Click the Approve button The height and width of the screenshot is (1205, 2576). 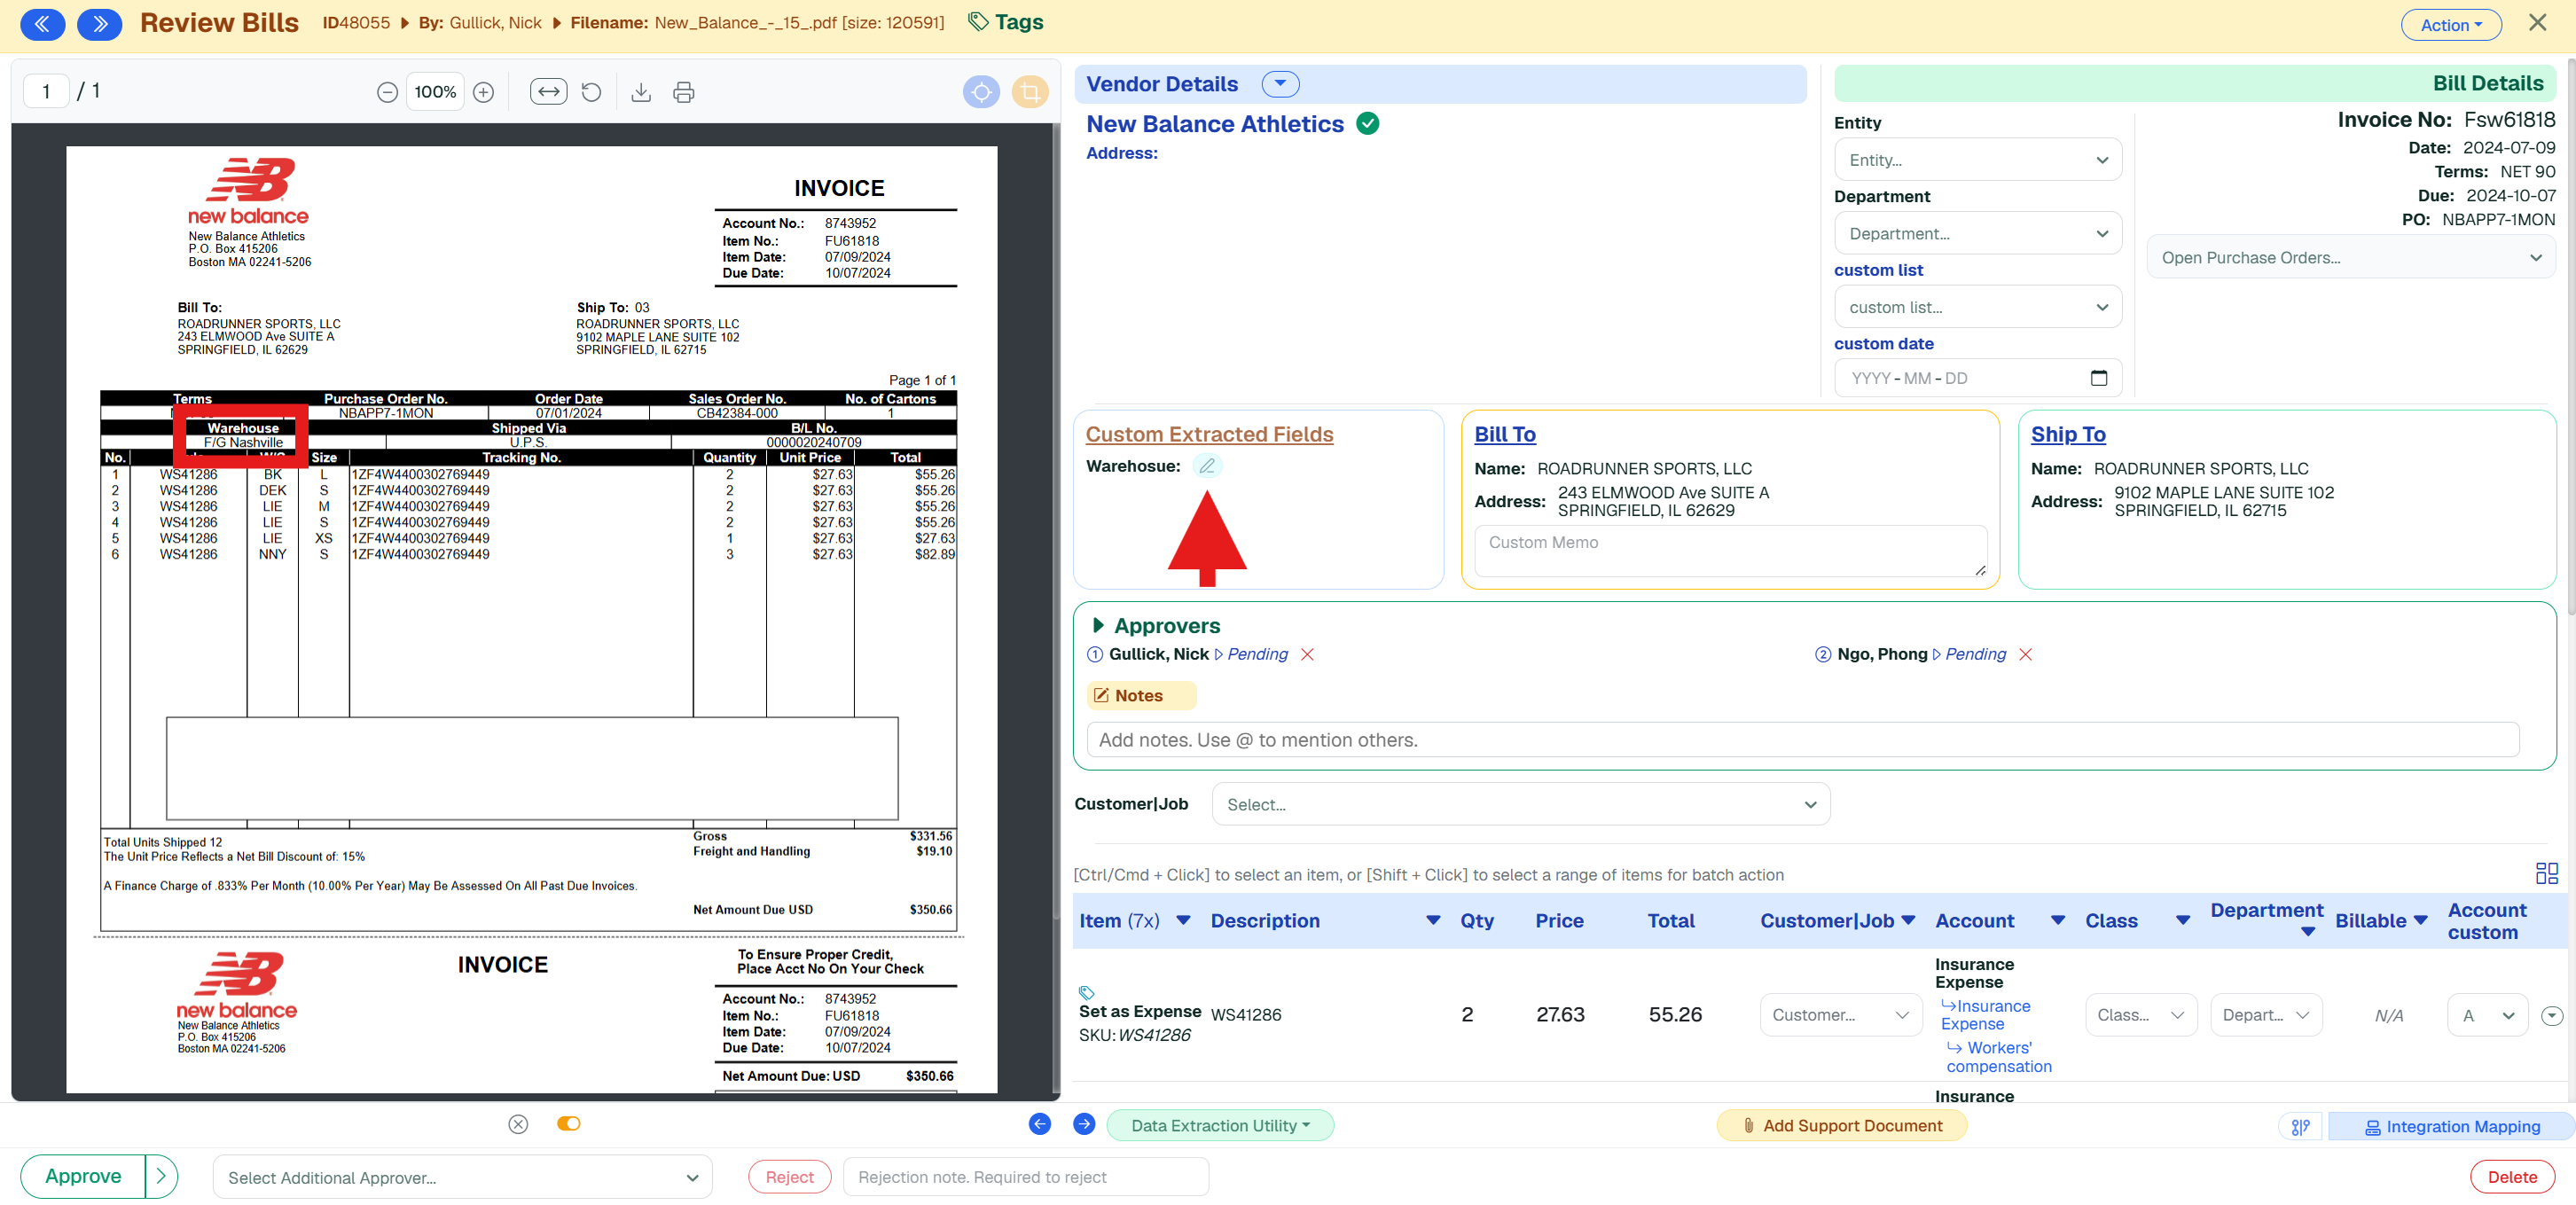(83, 1176)
